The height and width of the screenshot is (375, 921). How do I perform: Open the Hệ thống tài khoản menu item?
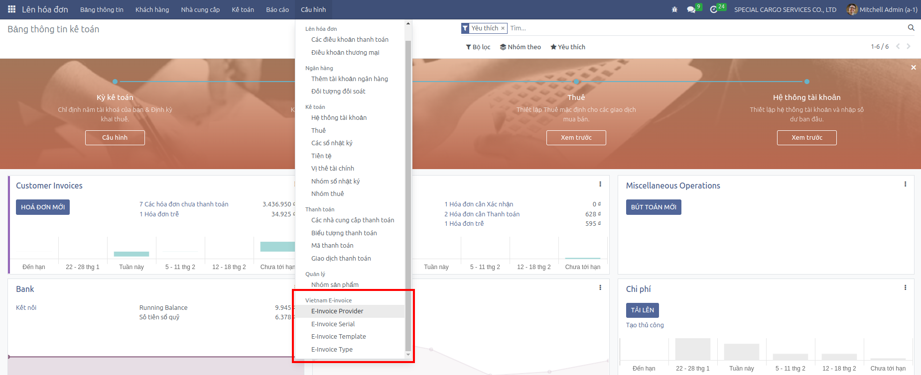tap(339, 118)
